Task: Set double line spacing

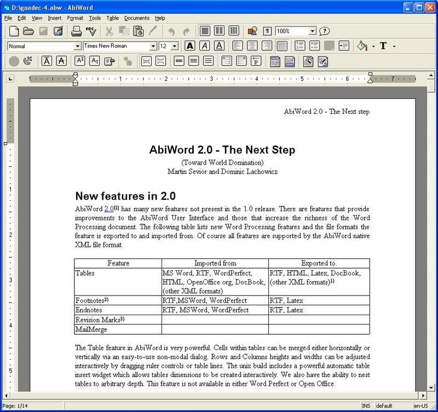Action: pyautogui.click(x=209, y=61)
